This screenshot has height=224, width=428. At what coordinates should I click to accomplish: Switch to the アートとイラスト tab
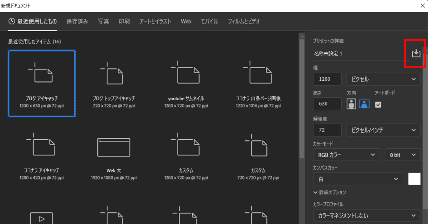click(155, 21)
